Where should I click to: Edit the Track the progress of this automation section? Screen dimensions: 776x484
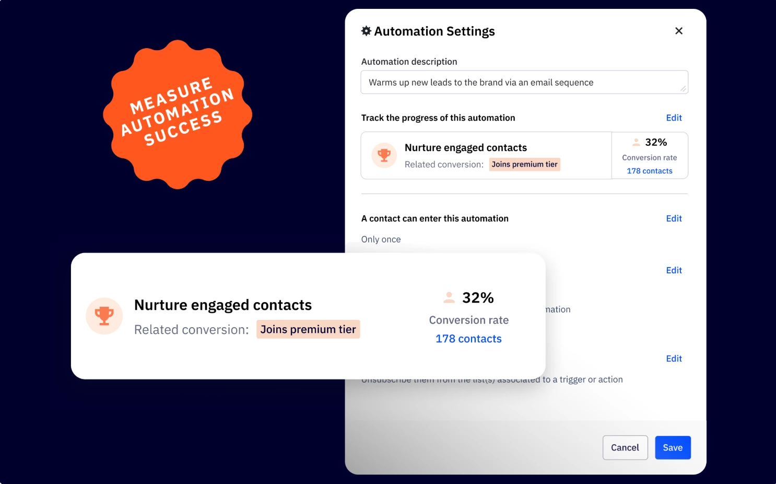[x=674, y=118]
